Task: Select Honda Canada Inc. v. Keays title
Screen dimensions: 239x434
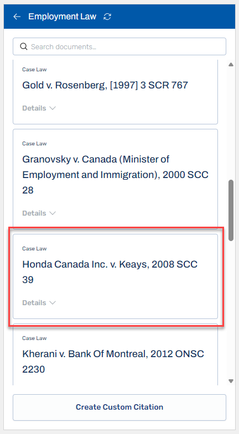Action: click(110, 272)
